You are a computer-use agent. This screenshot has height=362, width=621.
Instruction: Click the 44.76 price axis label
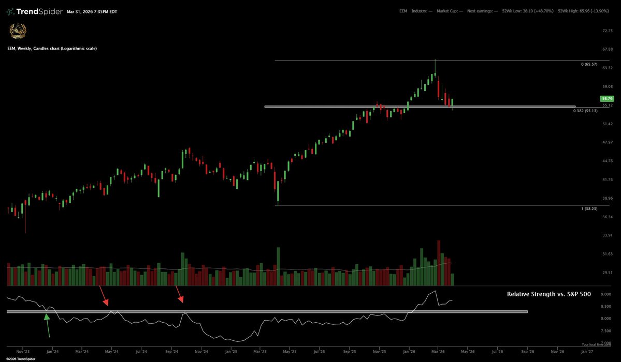click(x=607, y=161)
